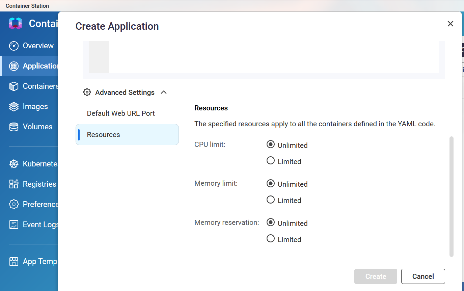Click the Cancel button
464x291 pixels.
coord(423,276)
